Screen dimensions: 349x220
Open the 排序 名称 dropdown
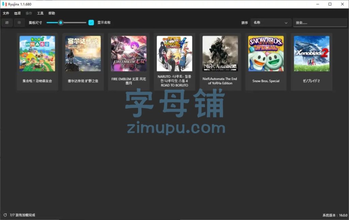pos(271,23)
